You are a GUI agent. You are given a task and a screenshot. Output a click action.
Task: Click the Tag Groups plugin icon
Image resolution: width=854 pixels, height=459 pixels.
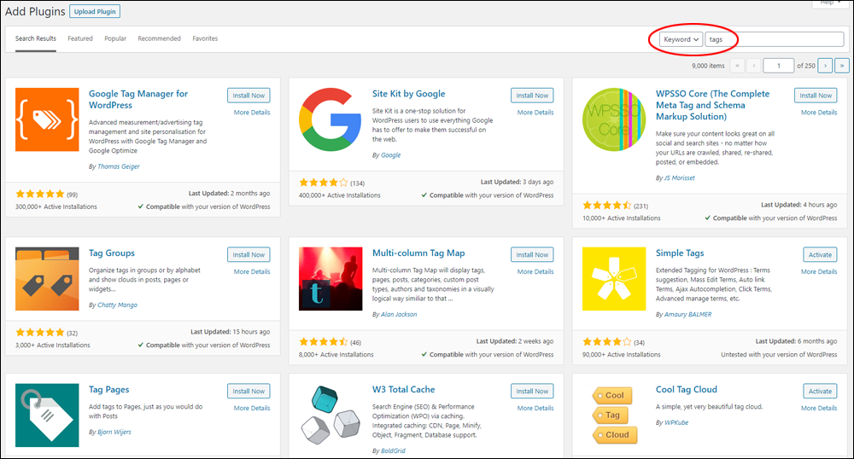tap(47, 279)
